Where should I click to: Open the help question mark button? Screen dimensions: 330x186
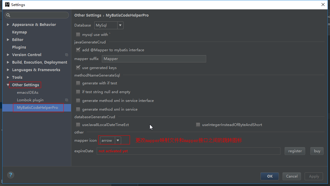coord(11,175)
